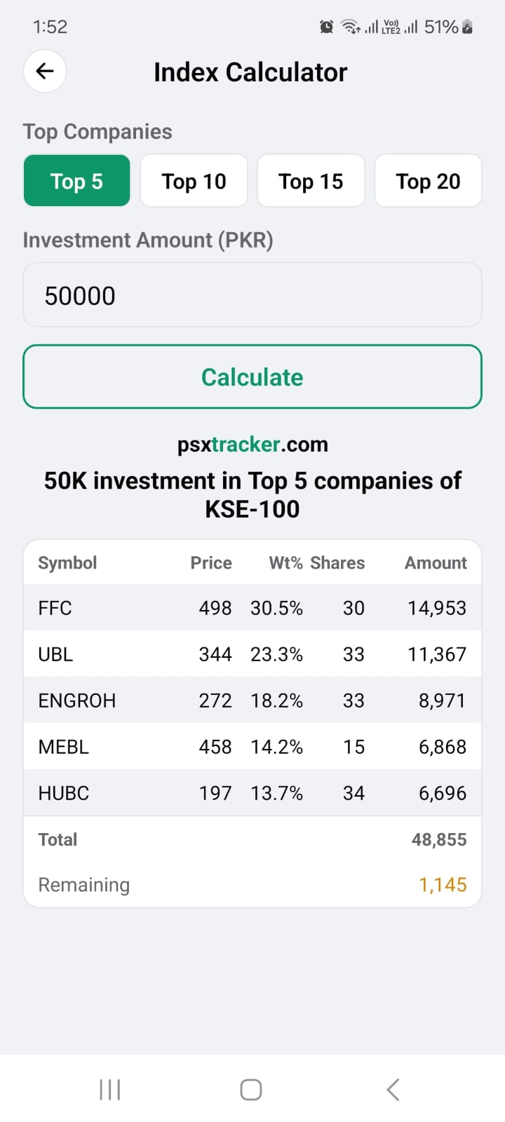Screen dimensions: 505x1122
Task: Focus the Investment Amount input field
Action: click(252, 295)
